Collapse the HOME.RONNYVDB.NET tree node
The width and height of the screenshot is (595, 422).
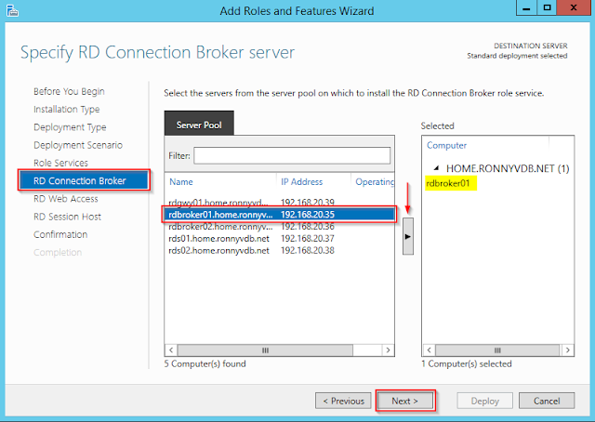click(x=437, y=167)
